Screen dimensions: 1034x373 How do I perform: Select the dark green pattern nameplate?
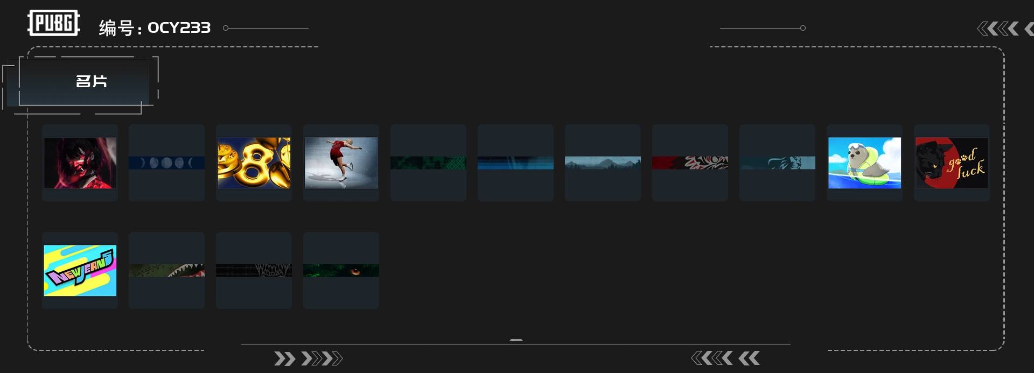(428, 163)
